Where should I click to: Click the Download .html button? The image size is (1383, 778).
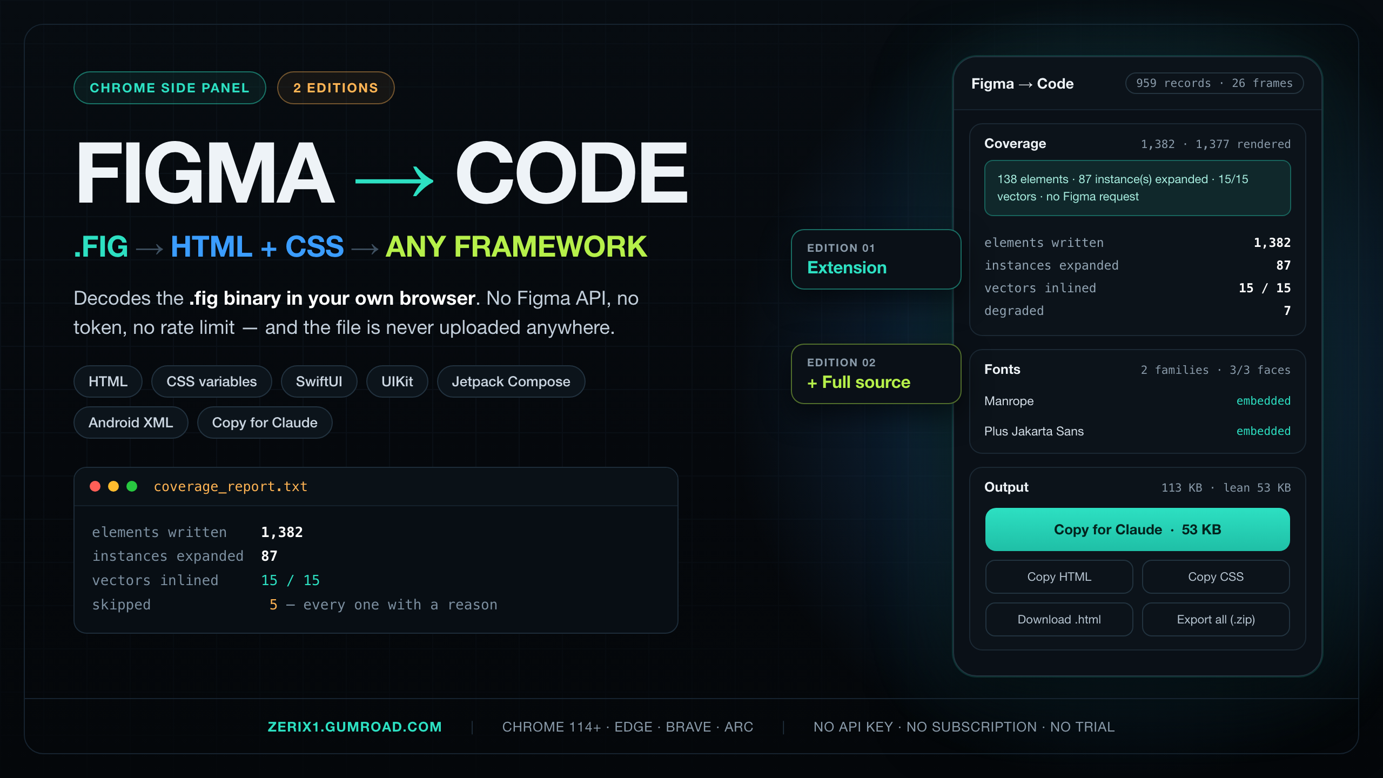coord(1059,619)
